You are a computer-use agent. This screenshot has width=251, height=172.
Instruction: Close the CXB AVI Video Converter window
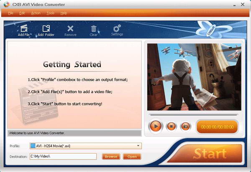(x=243, y=5)
